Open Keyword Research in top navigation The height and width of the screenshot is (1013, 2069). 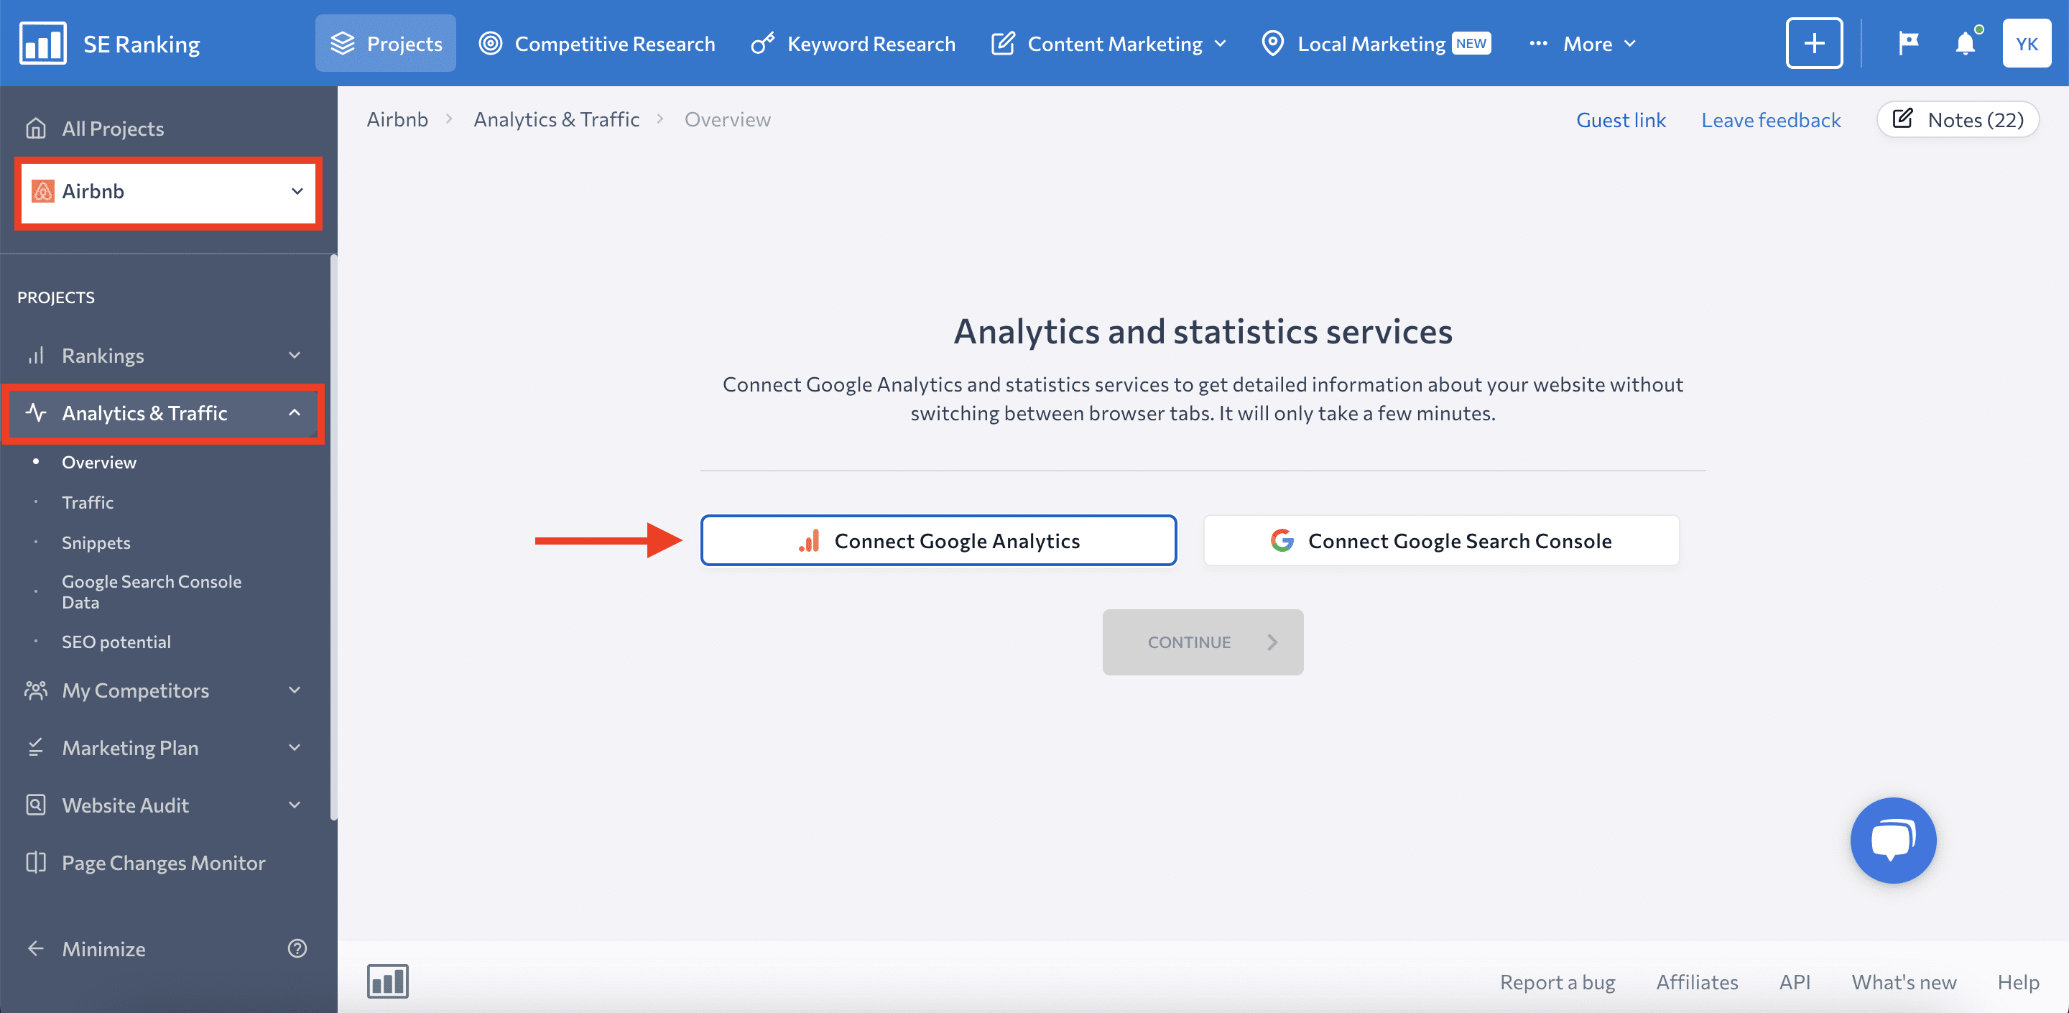853,43
